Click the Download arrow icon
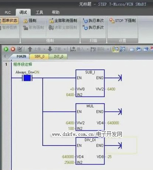Screen dimensions: 153x170 50,49
